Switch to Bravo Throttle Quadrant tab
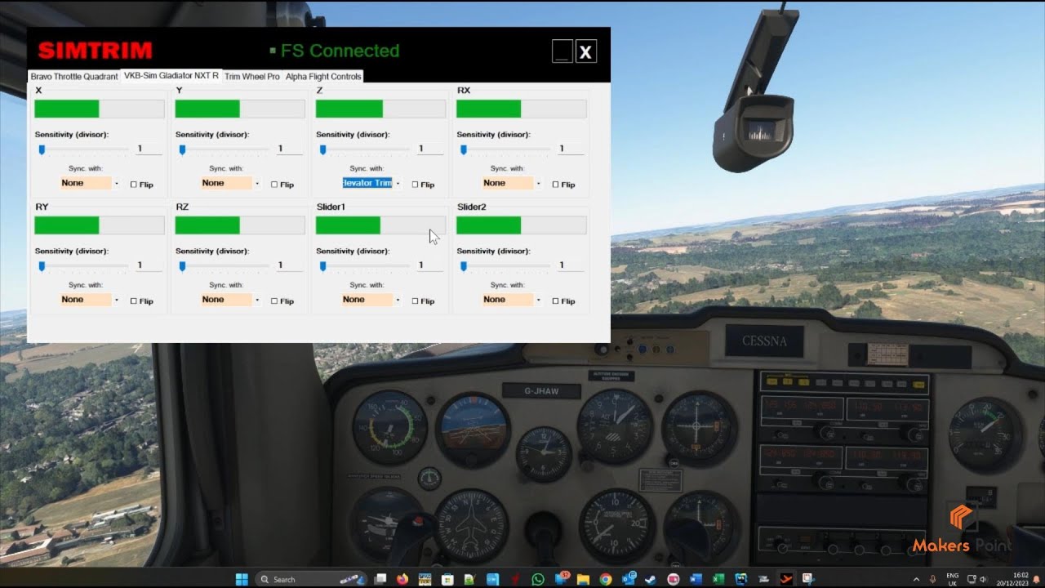This screenshot has width=1045, height=588. click(x=74, y=76)
